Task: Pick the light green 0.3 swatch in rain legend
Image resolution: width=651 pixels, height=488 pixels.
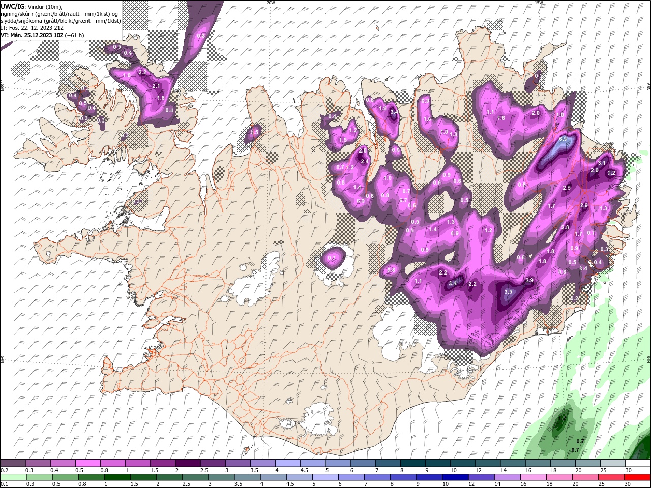Action: (39, 477)
